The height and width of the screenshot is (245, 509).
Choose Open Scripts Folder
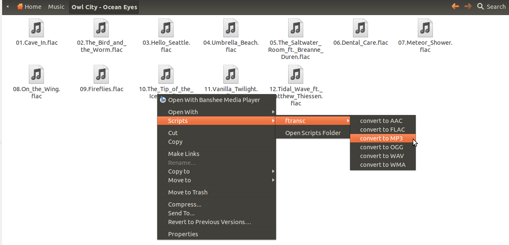[313, 133]
